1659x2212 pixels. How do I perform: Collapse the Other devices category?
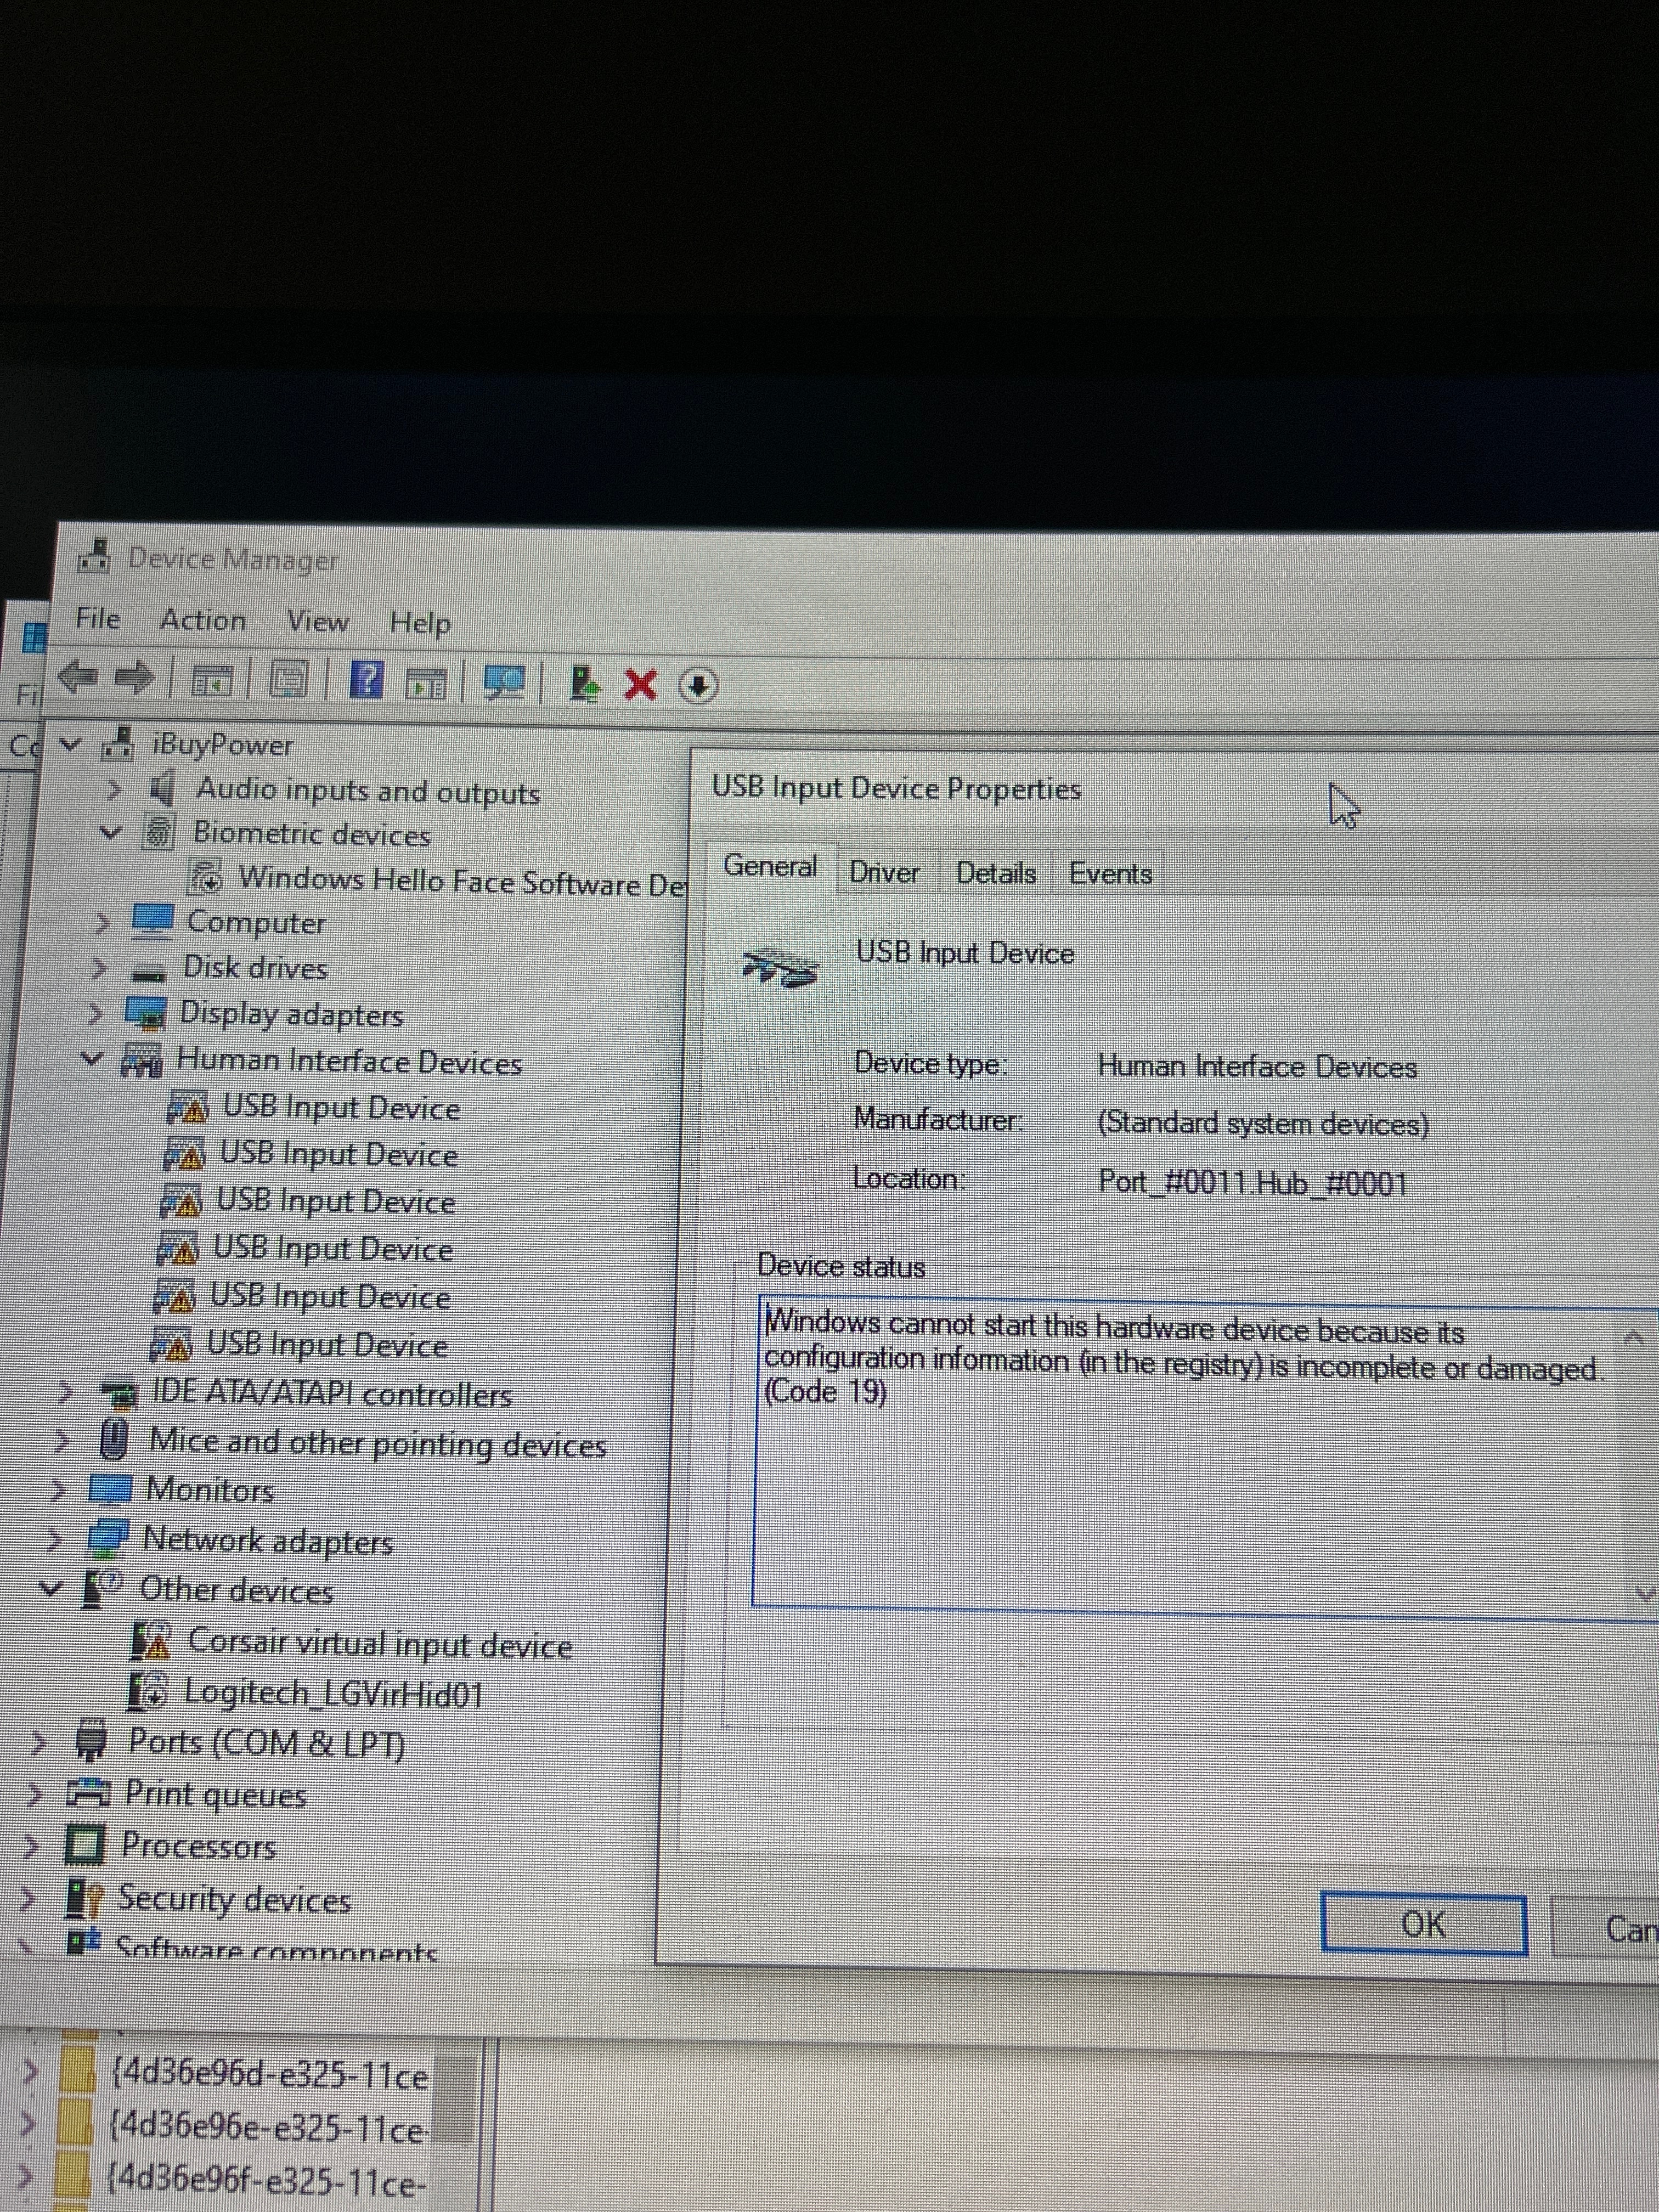click(x=50, y=1586)
